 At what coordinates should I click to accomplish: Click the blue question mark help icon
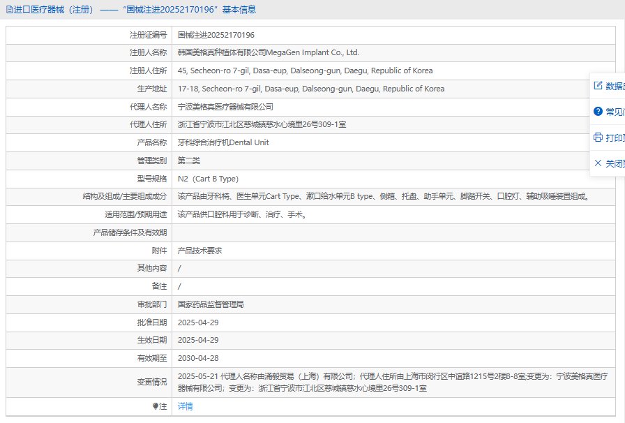(x=598, y=112)
